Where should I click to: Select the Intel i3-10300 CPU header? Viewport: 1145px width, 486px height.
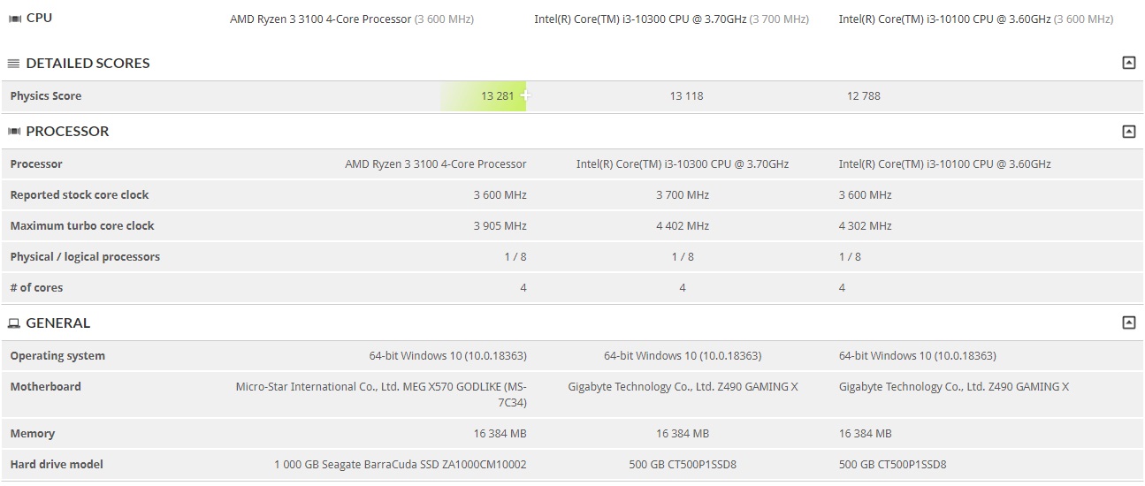(x=671, y=19)
